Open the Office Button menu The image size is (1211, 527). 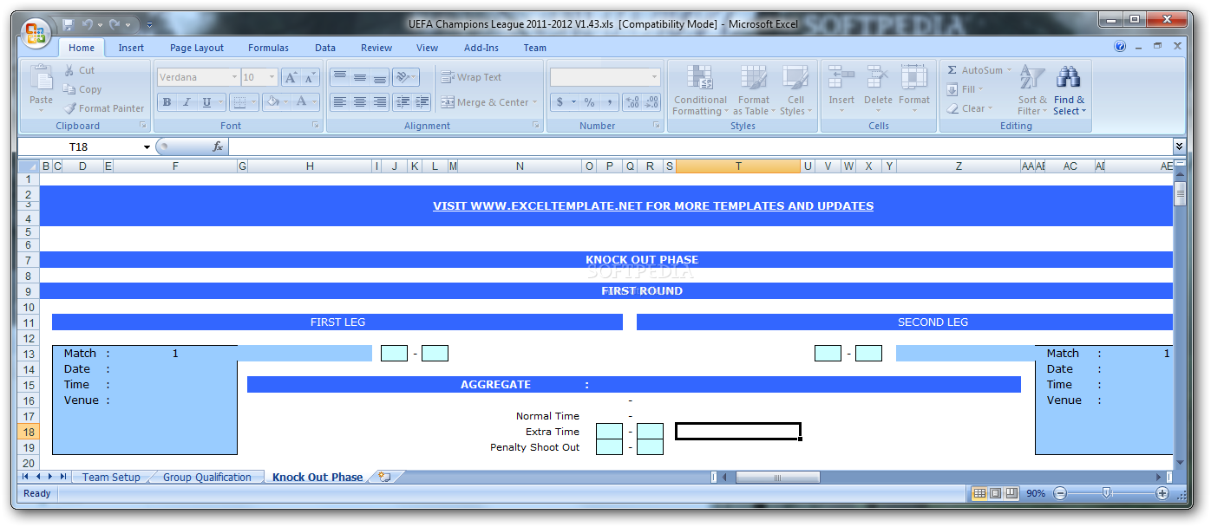pyautogui.click(x=36, y=33)
